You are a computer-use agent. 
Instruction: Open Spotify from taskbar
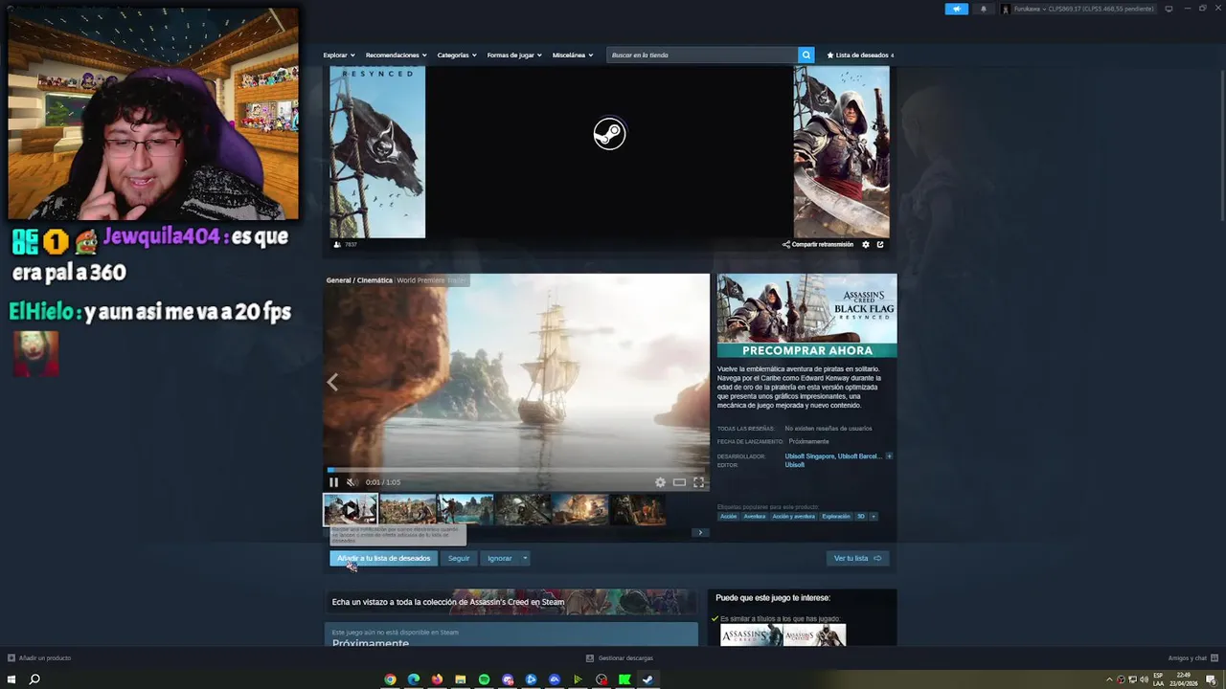coord(484,679)
